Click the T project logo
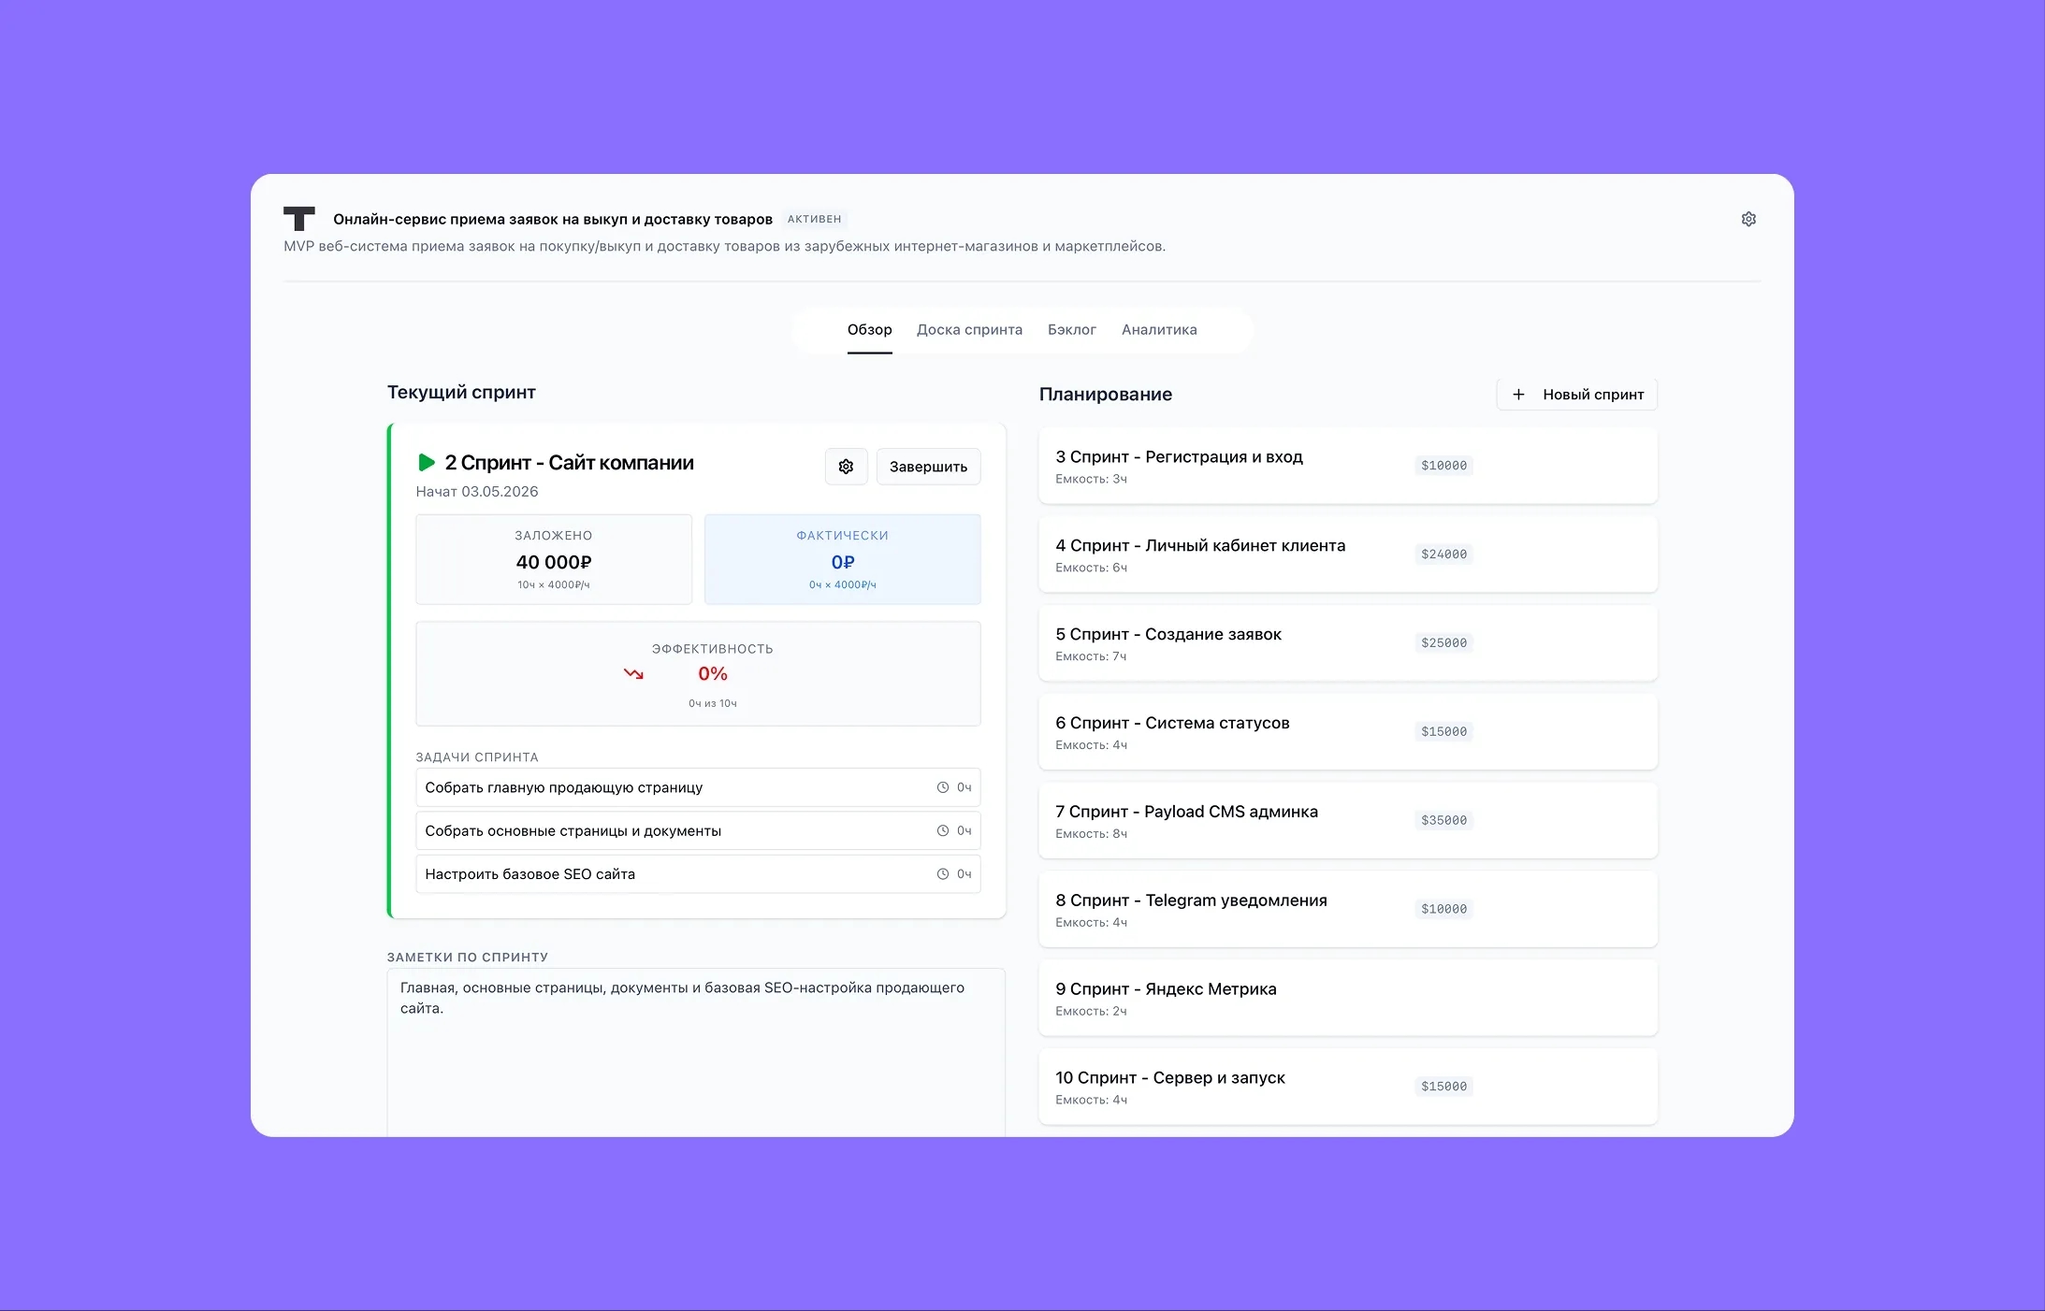 [x=299, y=219]
